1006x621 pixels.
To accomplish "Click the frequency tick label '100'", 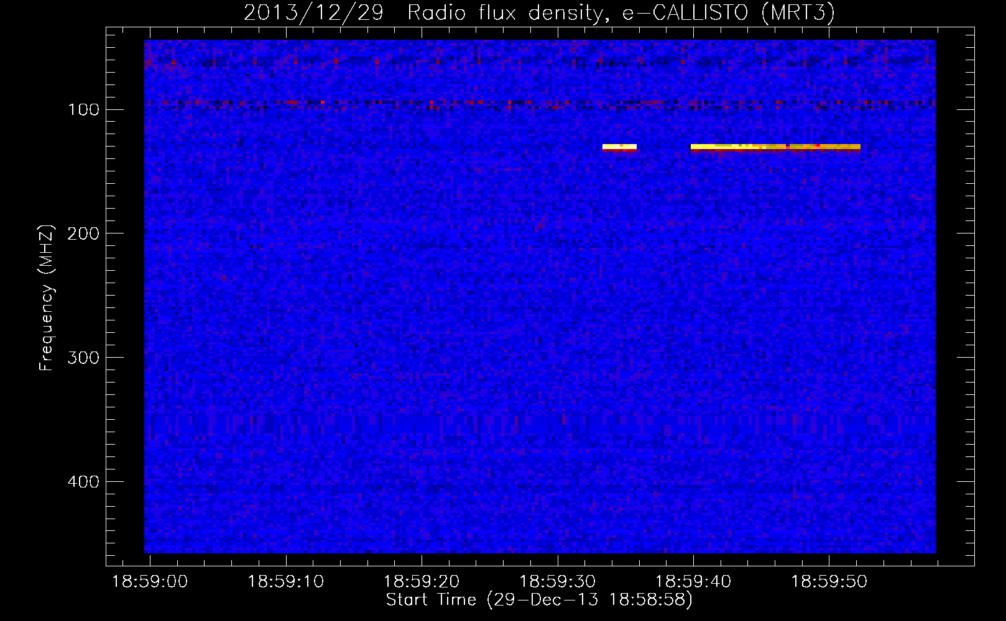I will click(x=83, y=110).
